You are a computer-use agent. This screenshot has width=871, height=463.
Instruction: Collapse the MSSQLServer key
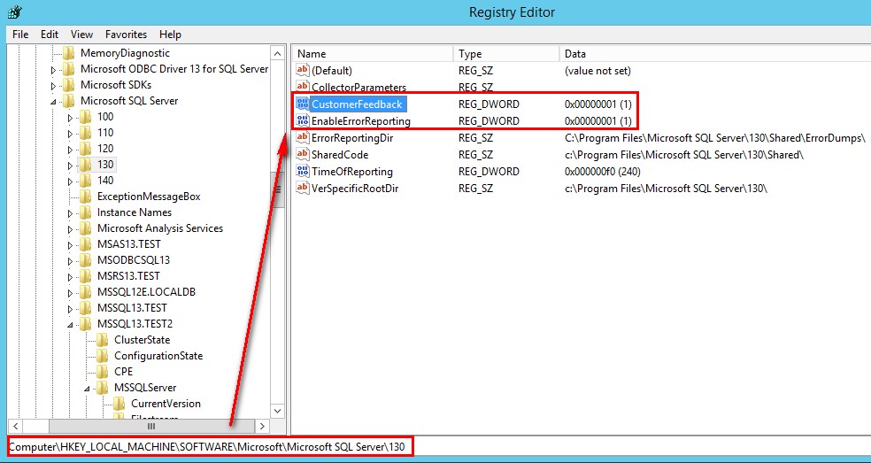pos(88,389)
